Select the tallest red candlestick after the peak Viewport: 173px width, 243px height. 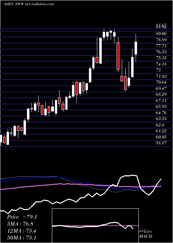(118, 56)
